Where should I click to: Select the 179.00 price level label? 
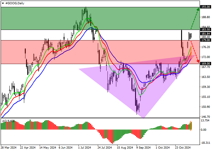pyautogui.click(x=206, y=40)
